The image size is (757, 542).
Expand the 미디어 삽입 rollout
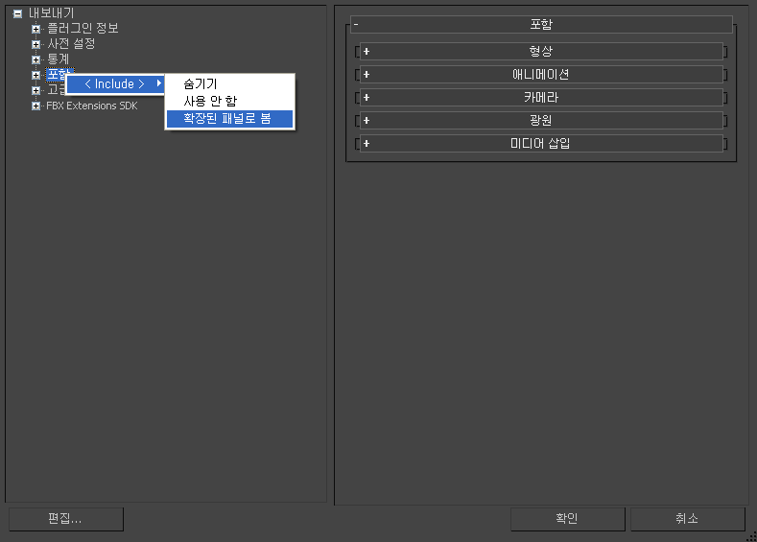[x=541, y=143]
